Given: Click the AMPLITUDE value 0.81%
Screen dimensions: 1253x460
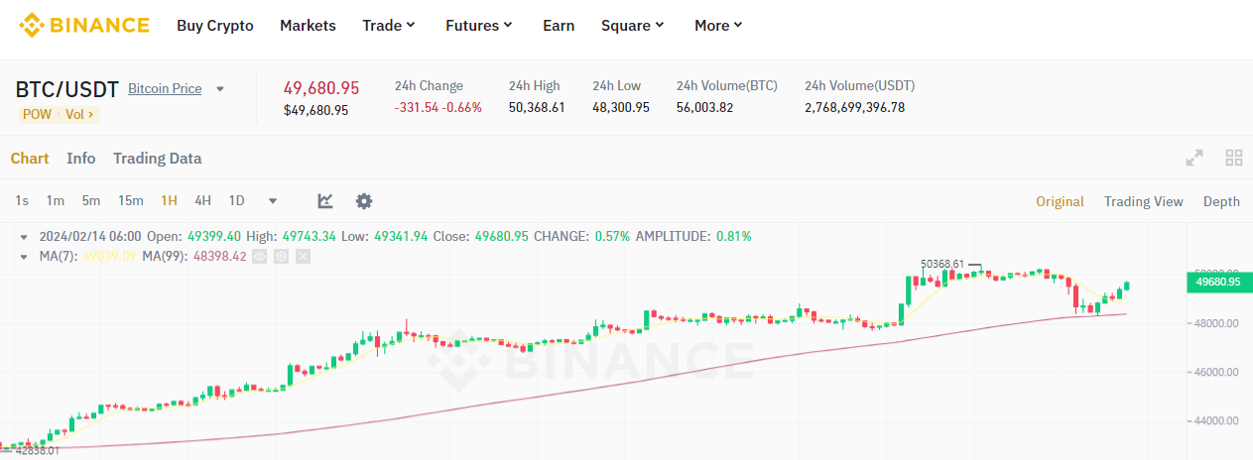Looking at the screenshot, I should click(733, 237).
